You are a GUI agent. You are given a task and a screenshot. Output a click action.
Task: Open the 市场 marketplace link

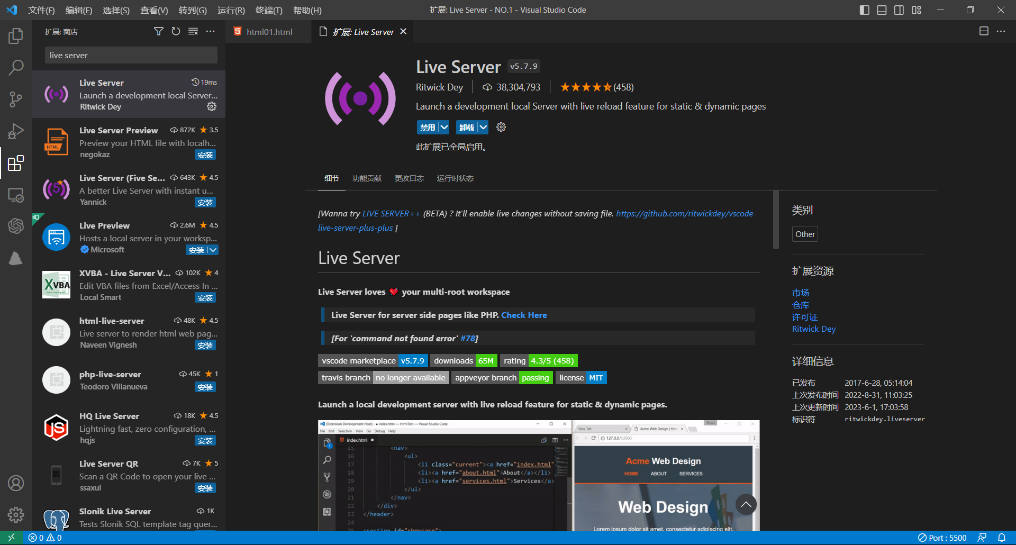[801, 293]
